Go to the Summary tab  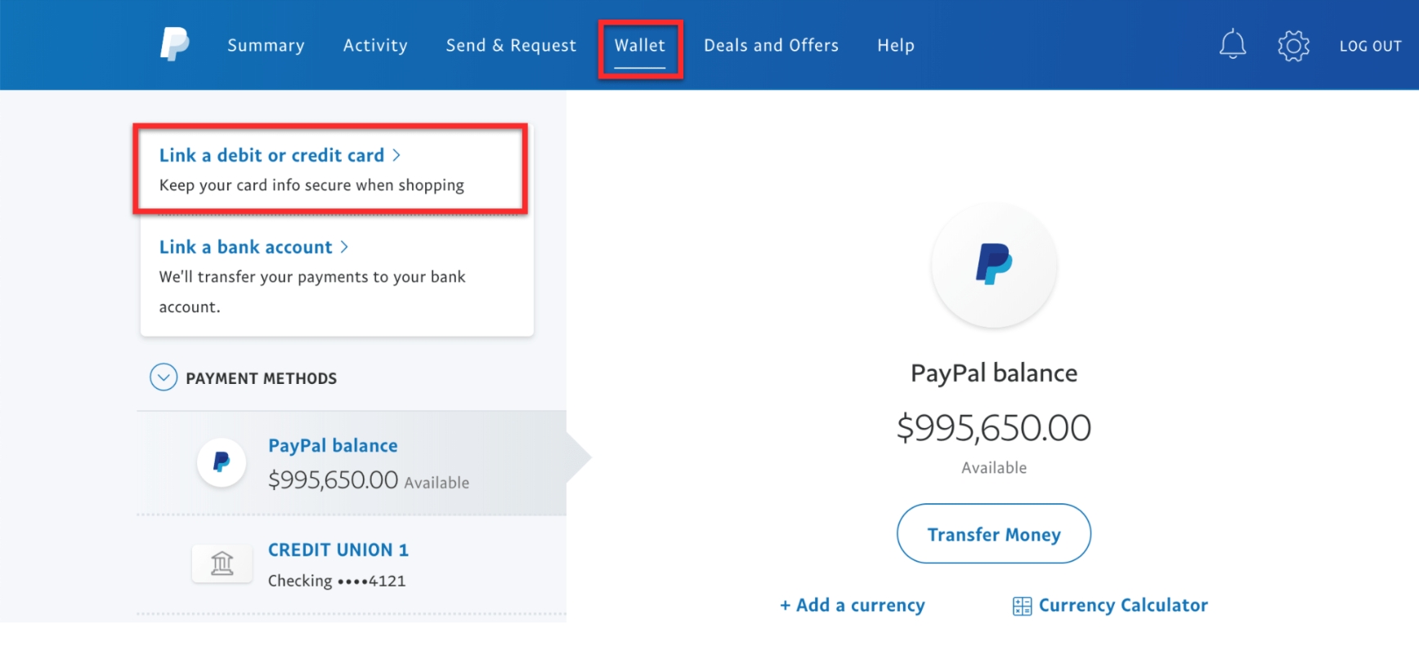point(266,46)
